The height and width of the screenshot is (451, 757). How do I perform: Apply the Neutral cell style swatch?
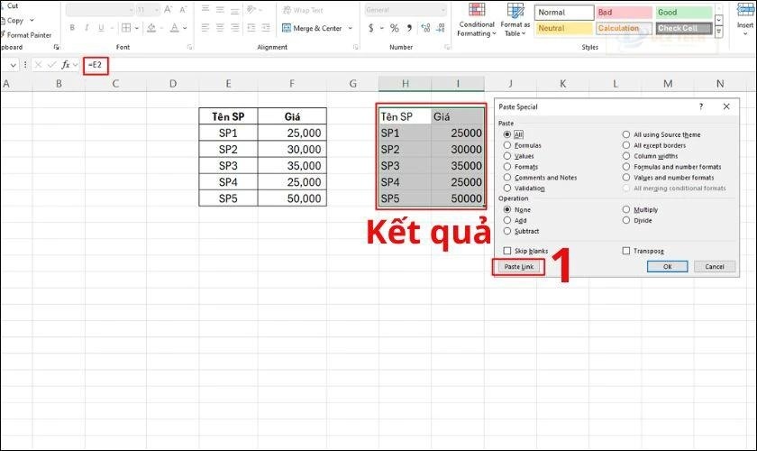(x=564, y=28)
